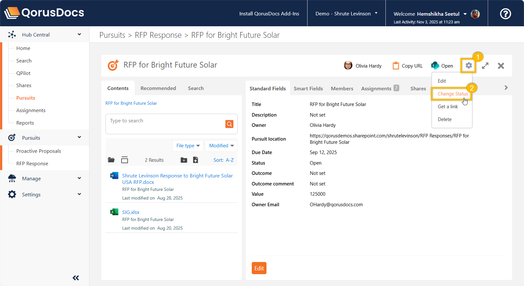Click the upload file icon
The width and height of the screenshot is (524, 286).
[x=196, y=160]
